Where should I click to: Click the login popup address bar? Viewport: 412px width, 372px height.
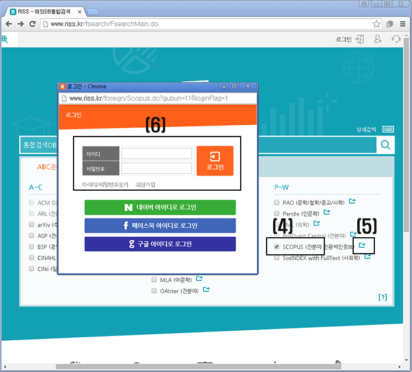158,98
